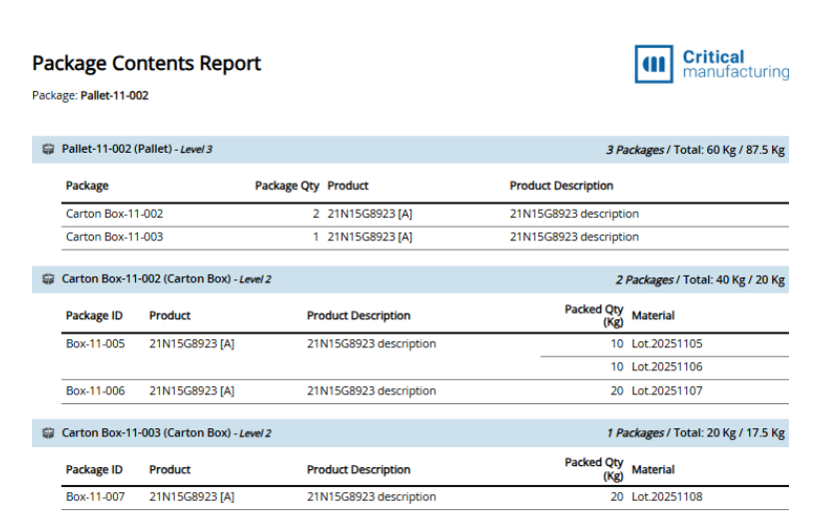Select the Pallet-11-002 (Pallet) section header
Screen dimensions: 826x531
click(x=137, y=150)
